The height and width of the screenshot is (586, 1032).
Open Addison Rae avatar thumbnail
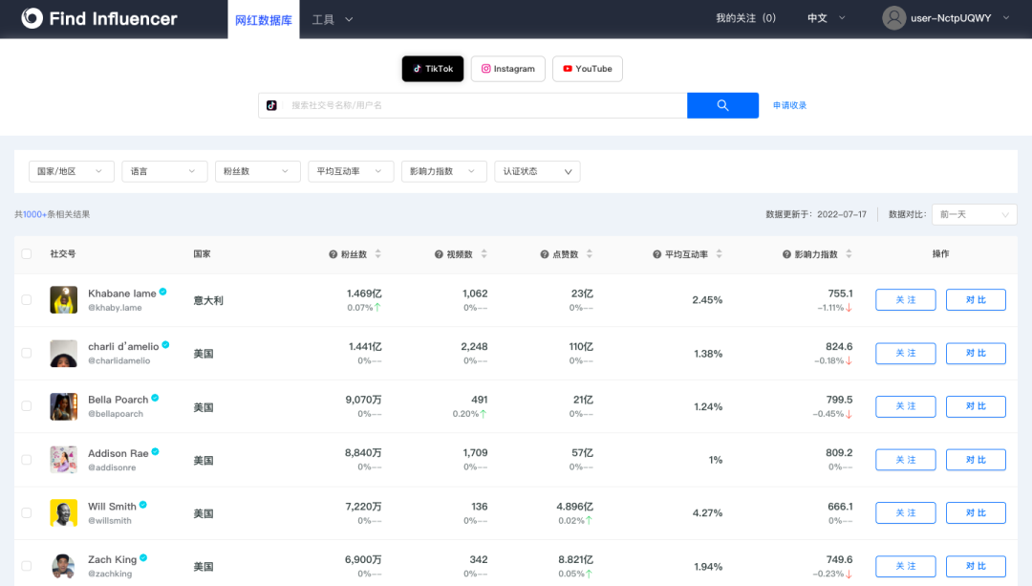coord(64,460)
